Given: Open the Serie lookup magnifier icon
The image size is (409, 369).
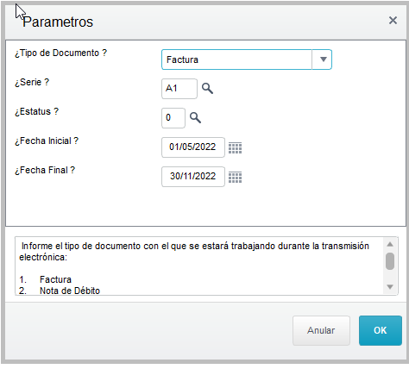Looking at the screenshot, I should pos(207,89).
